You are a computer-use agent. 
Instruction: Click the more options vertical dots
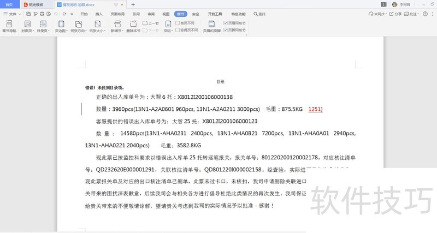[x=433, y=14]
